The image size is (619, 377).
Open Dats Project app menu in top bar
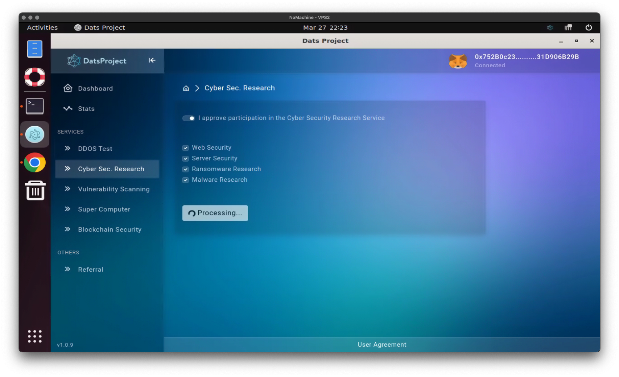pyautogui.click(x=100, y=28)
